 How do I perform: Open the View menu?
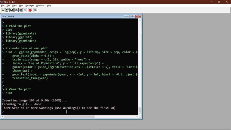coord(14,6)
